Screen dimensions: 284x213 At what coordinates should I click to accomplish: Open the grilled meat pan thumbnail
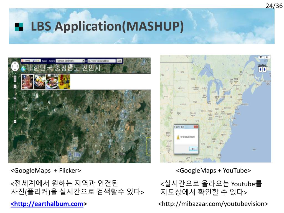point(39,82)
